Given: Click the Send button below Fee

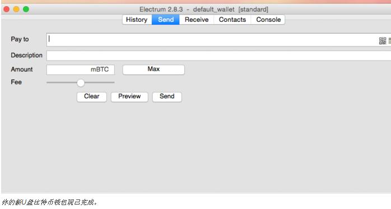Looking at the screenshot, I should (x=167, y=97).
